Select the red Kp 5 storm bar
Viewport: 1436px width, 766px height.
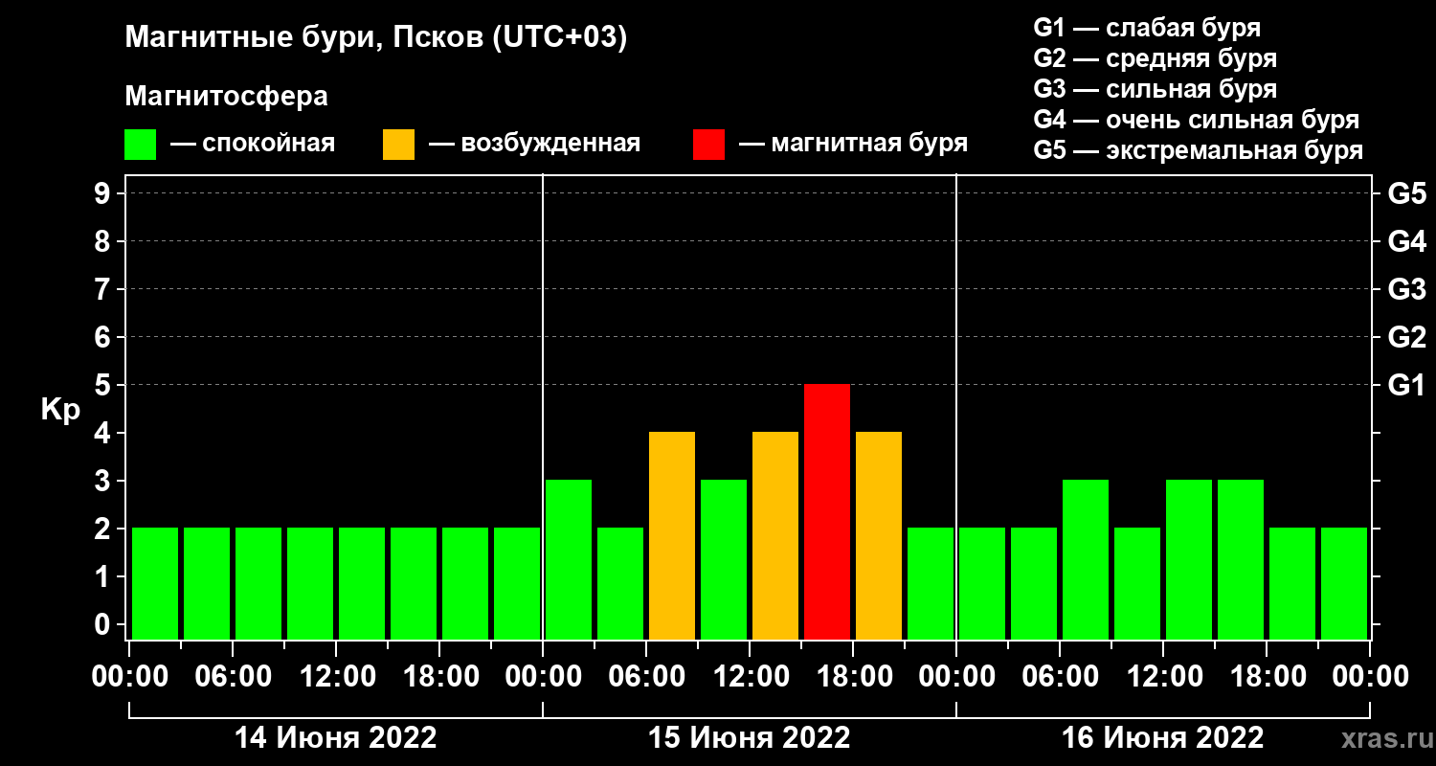(827, 511)
